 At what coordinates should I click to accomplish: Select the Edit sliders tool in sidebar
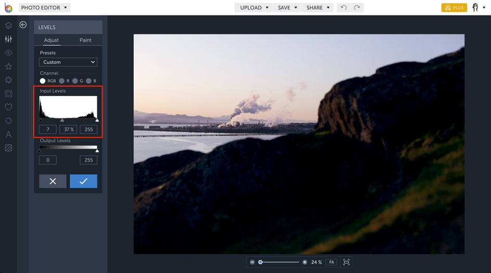coord(8,39)
